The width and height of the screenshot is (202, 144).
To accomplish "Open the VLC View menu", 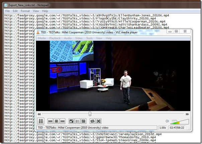I will point(99,38).
